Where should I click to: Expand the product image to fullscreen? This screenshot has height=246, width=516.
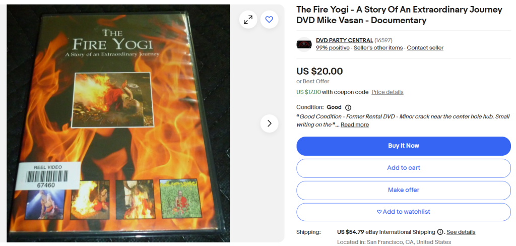pyautogui.click(x=248, y=20)
